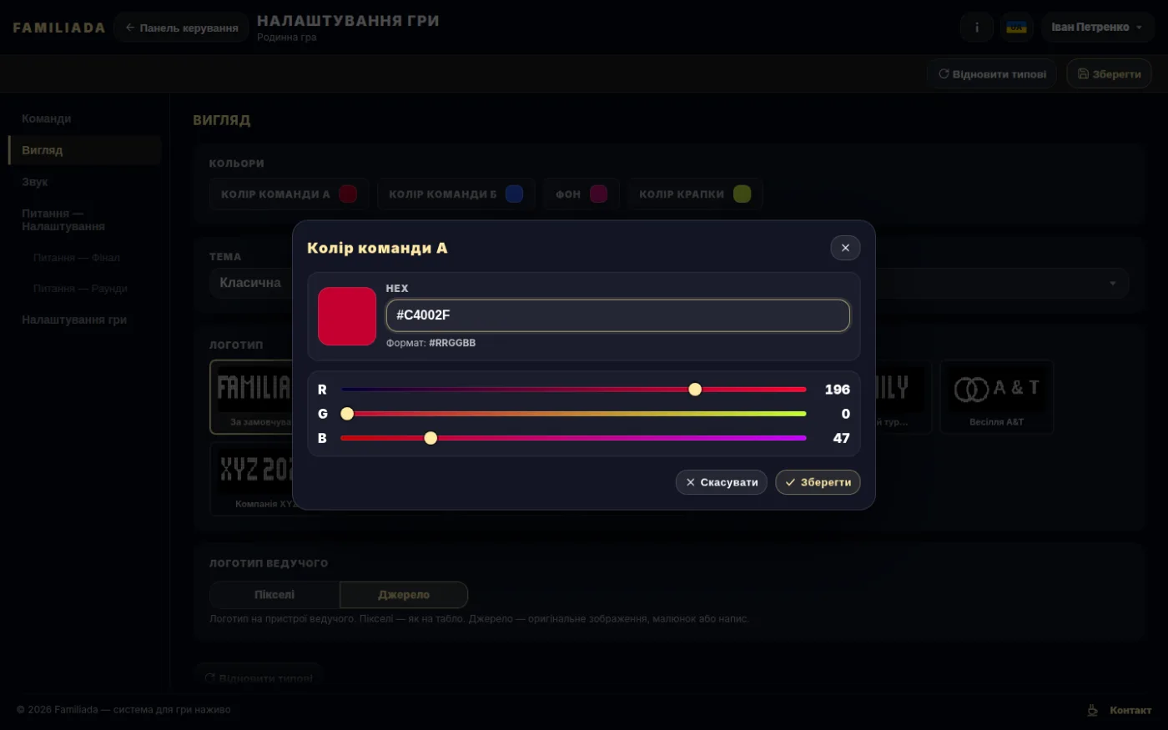Open the Ukrainian flag language selector
1168x730 pixels.
pos(1016,28)
